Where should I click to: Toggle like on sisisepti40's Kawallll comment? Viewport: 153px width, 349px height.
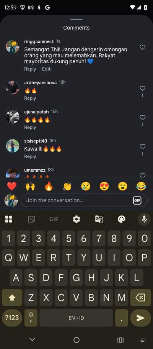point(143,146)
